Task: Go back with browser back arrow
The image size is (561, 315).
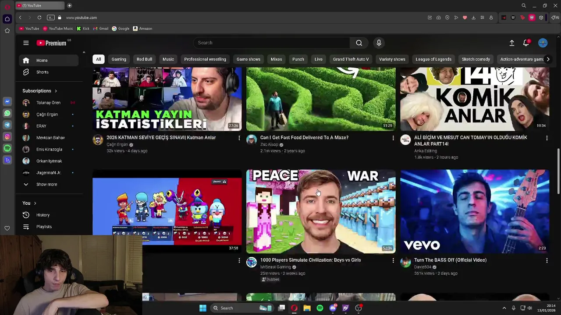Action: 20,17
